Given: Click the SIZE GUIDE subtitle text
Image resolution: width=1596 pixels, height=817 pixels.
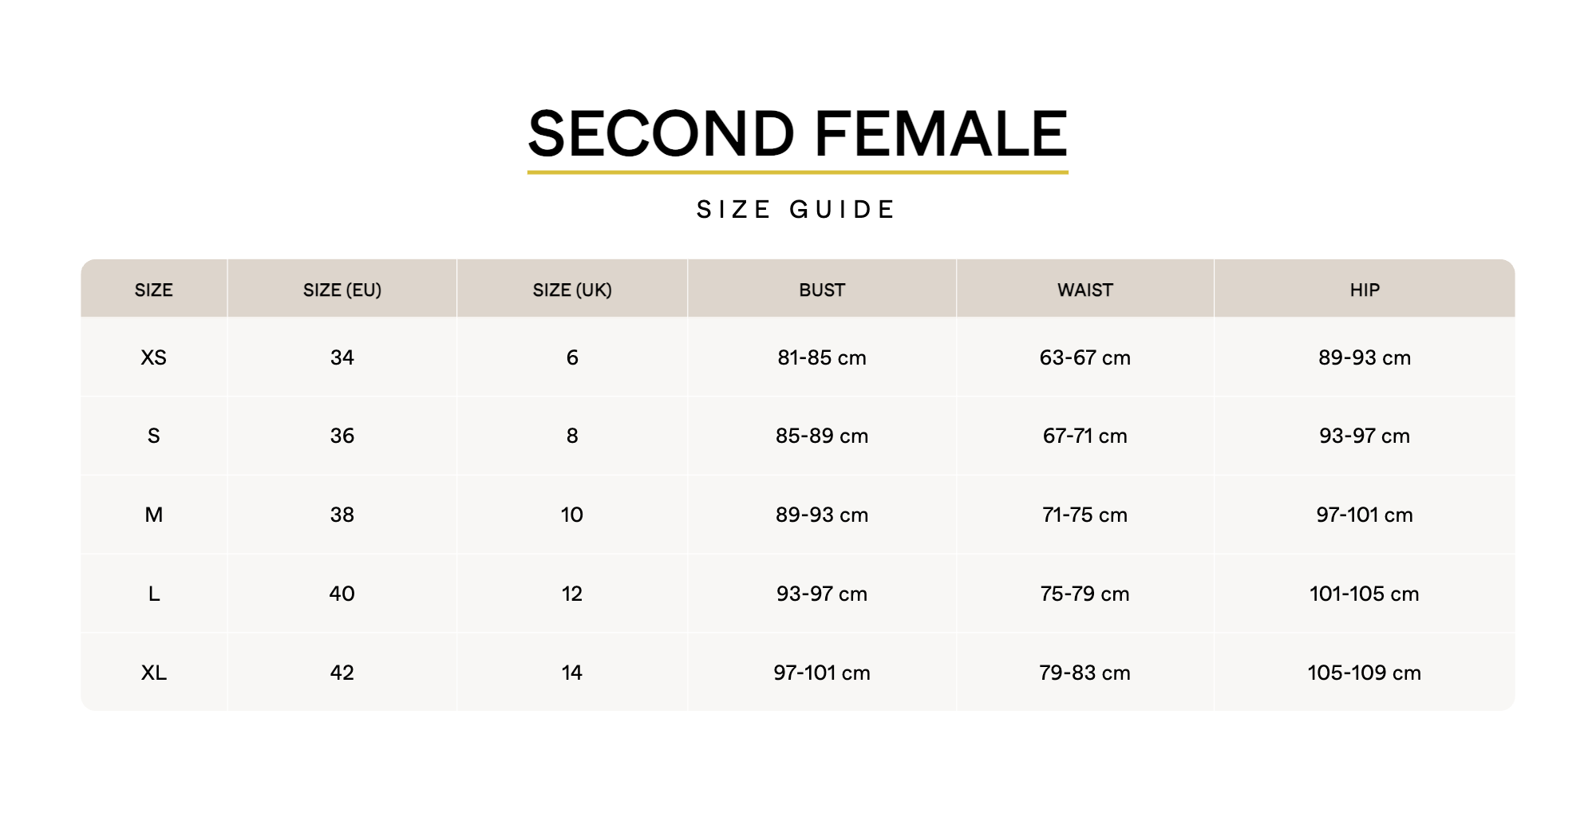Looking at the screenshot, I should pos(797,210).
